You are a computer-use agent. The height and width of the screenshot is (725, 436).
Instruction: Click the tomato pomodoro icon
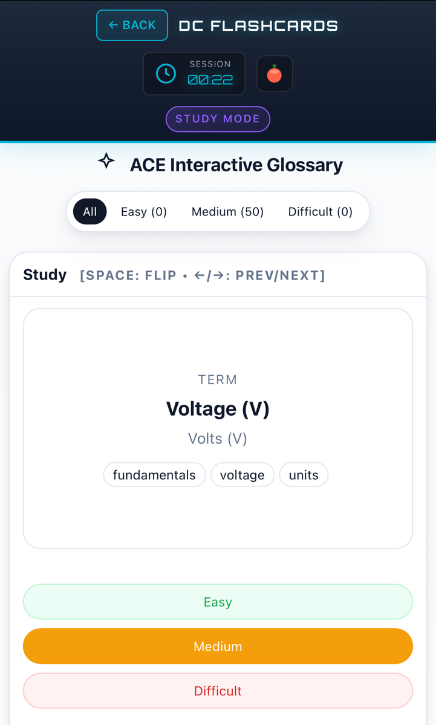coord(275,73)
